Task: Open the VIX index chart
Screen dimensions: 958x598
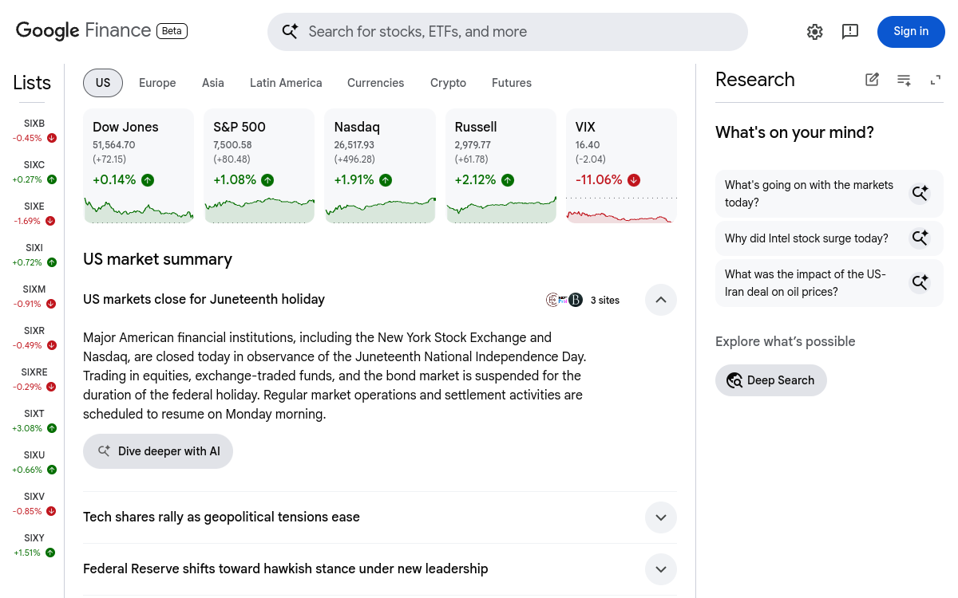Action: tap(621, 166)
